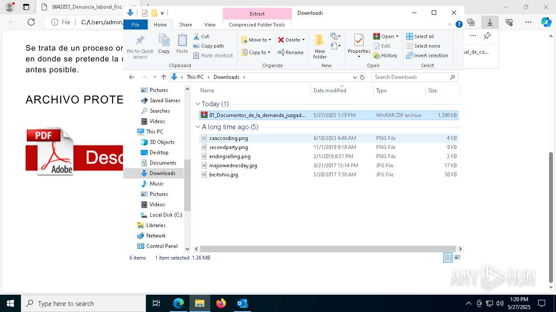Open the File tab
The width and height of the screenshot is (556, 312).
[136, 25]
